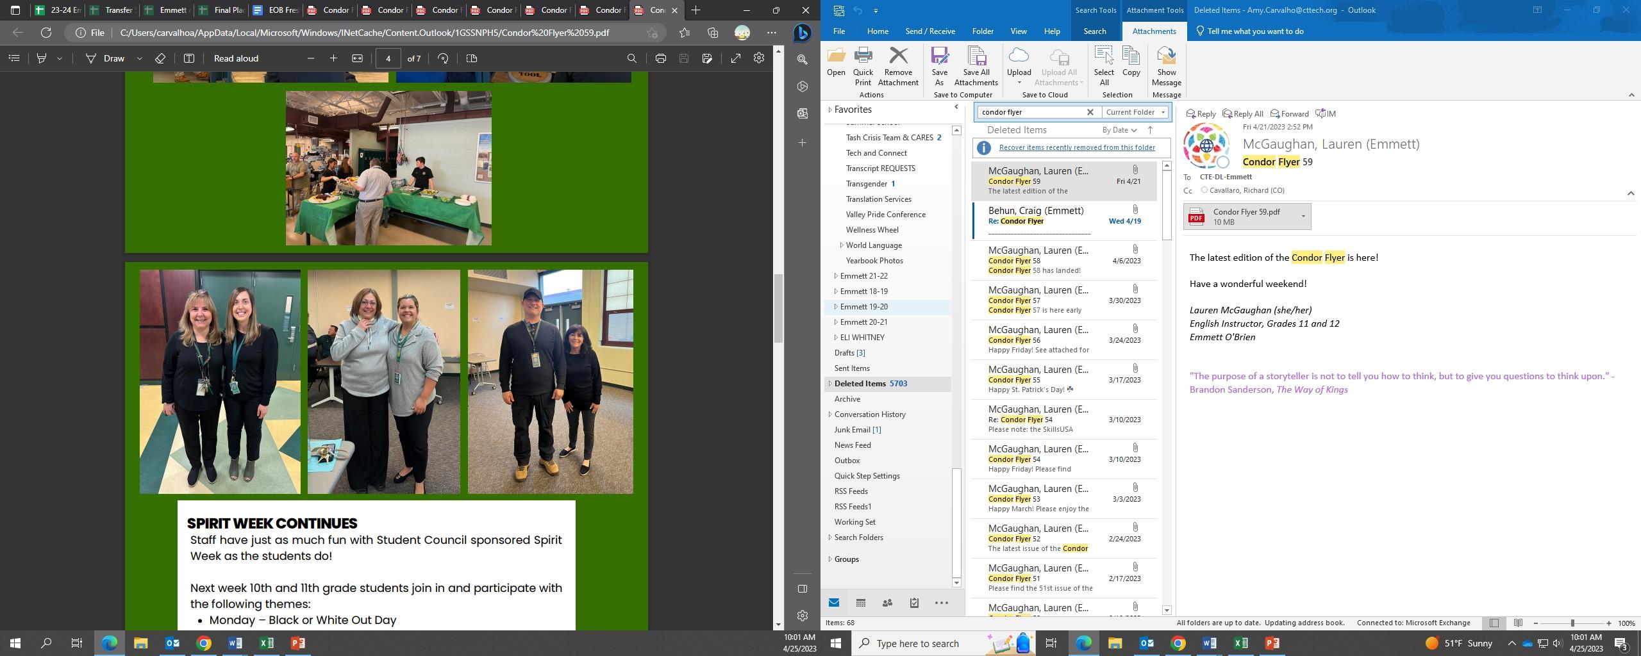Switch to the Outlook Home tab

pos(878,31)
